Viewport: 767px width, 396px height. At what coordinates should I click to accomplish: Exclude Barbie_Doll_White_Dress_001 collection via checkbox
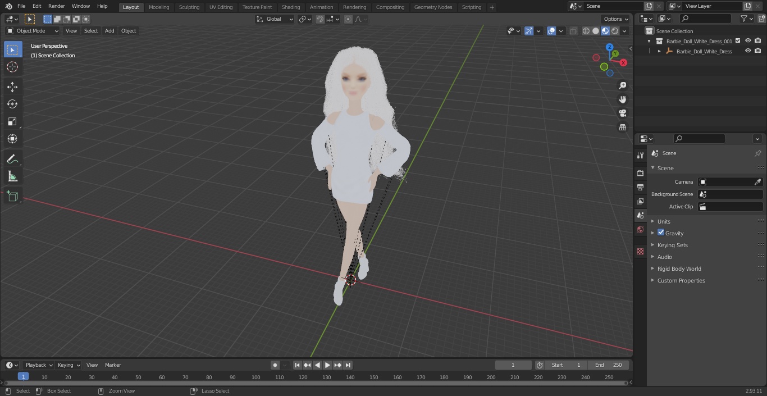738,41
